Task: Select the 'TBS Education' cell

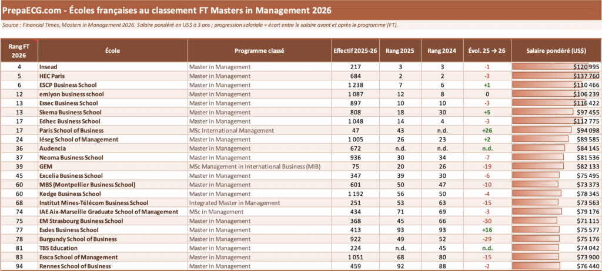Action: click(112, 248)
